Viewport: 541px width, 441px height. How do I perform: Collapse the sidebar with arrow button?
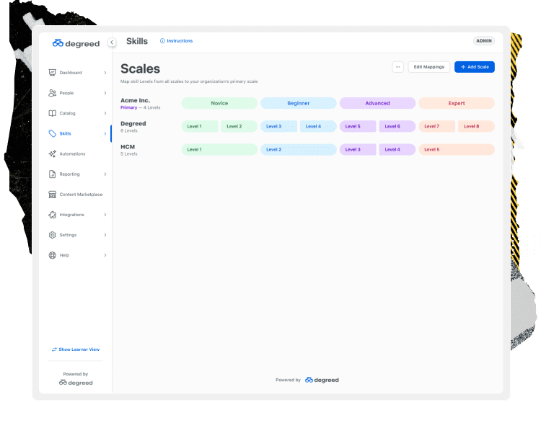(x=112, y=43)
